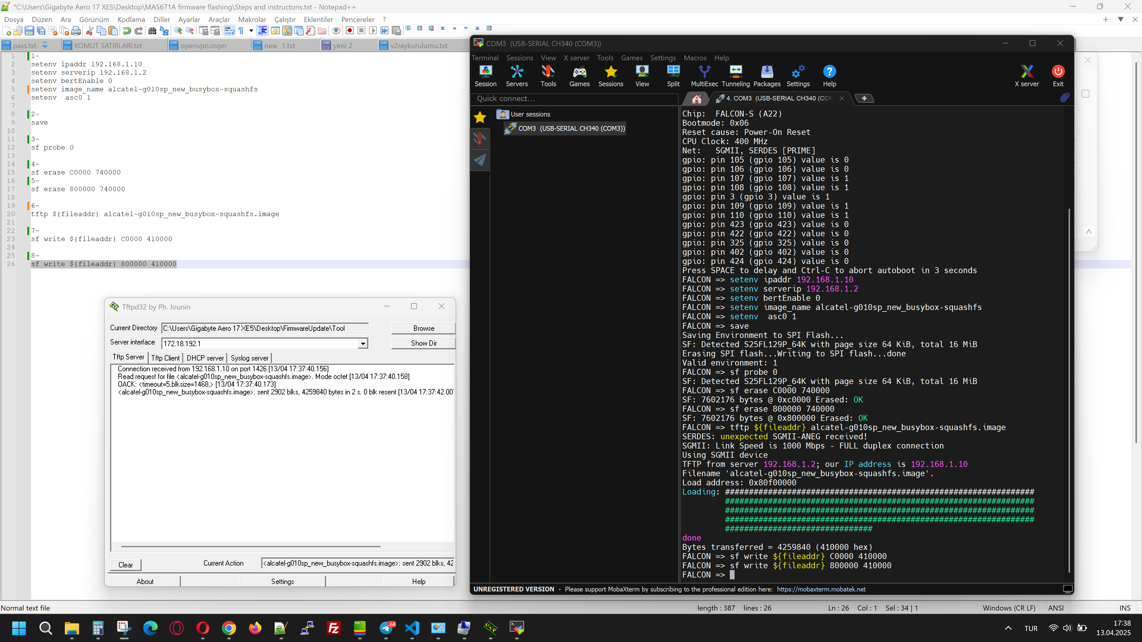The height and width of the screenshot is (642, 1142).
Task: Open the Server interface dropdown in Tftpd32
Action: (363, 343)
